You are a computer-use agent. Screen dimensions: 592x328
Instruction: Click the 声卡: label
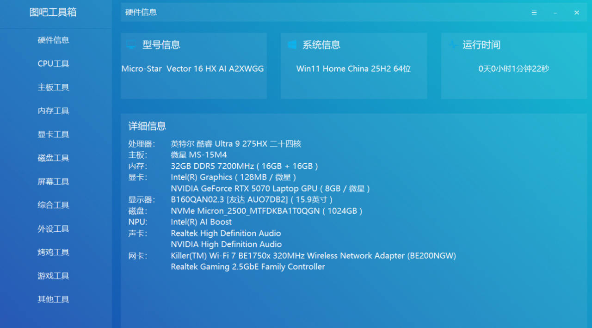(x=137, y=233)
